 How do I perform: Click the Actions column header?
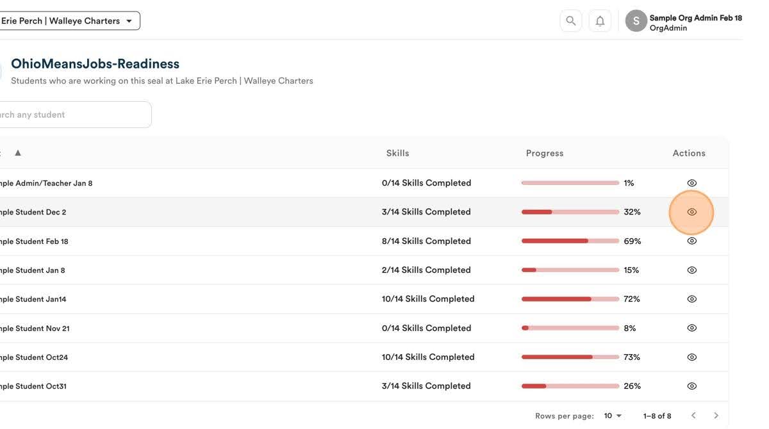[689, 153]
